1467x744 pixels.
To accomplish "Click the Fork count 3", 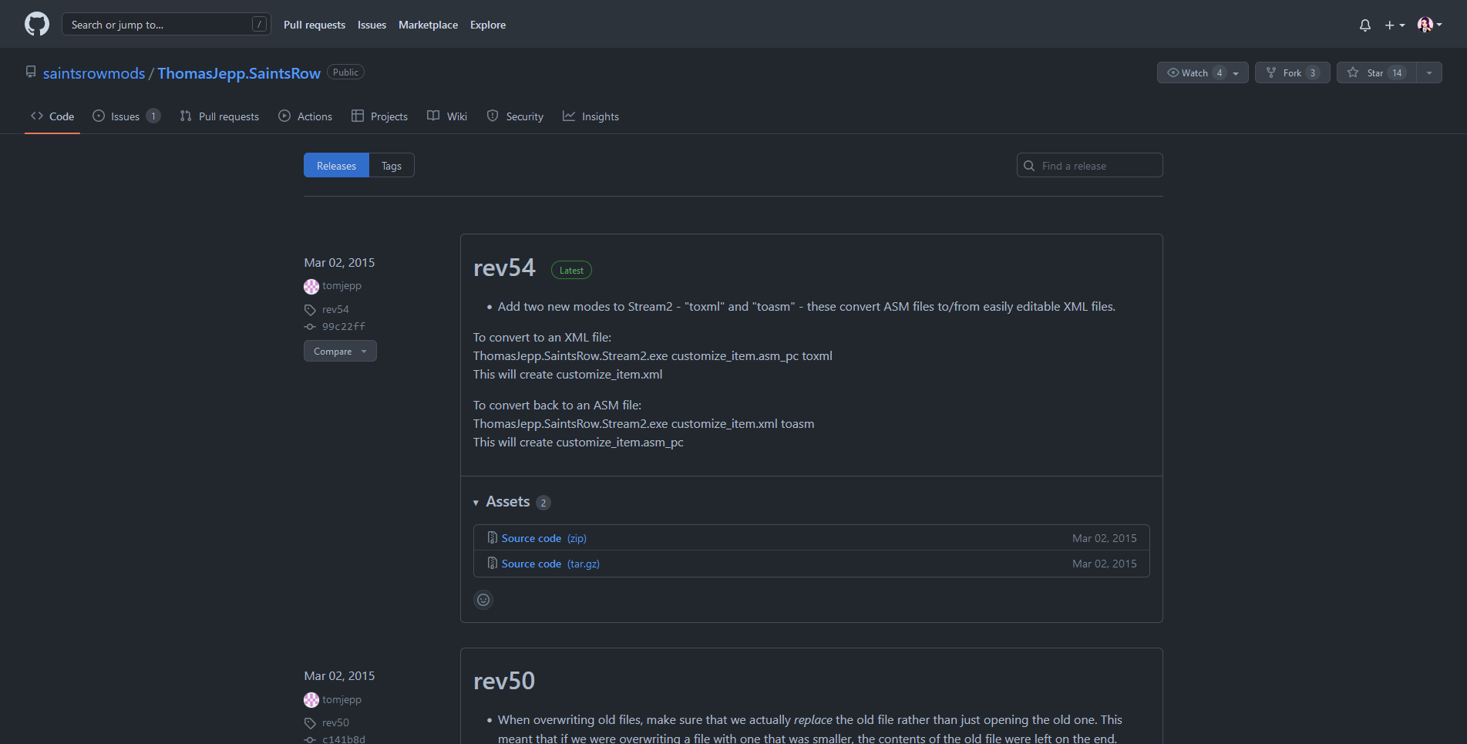I will tap(1312, 72).
